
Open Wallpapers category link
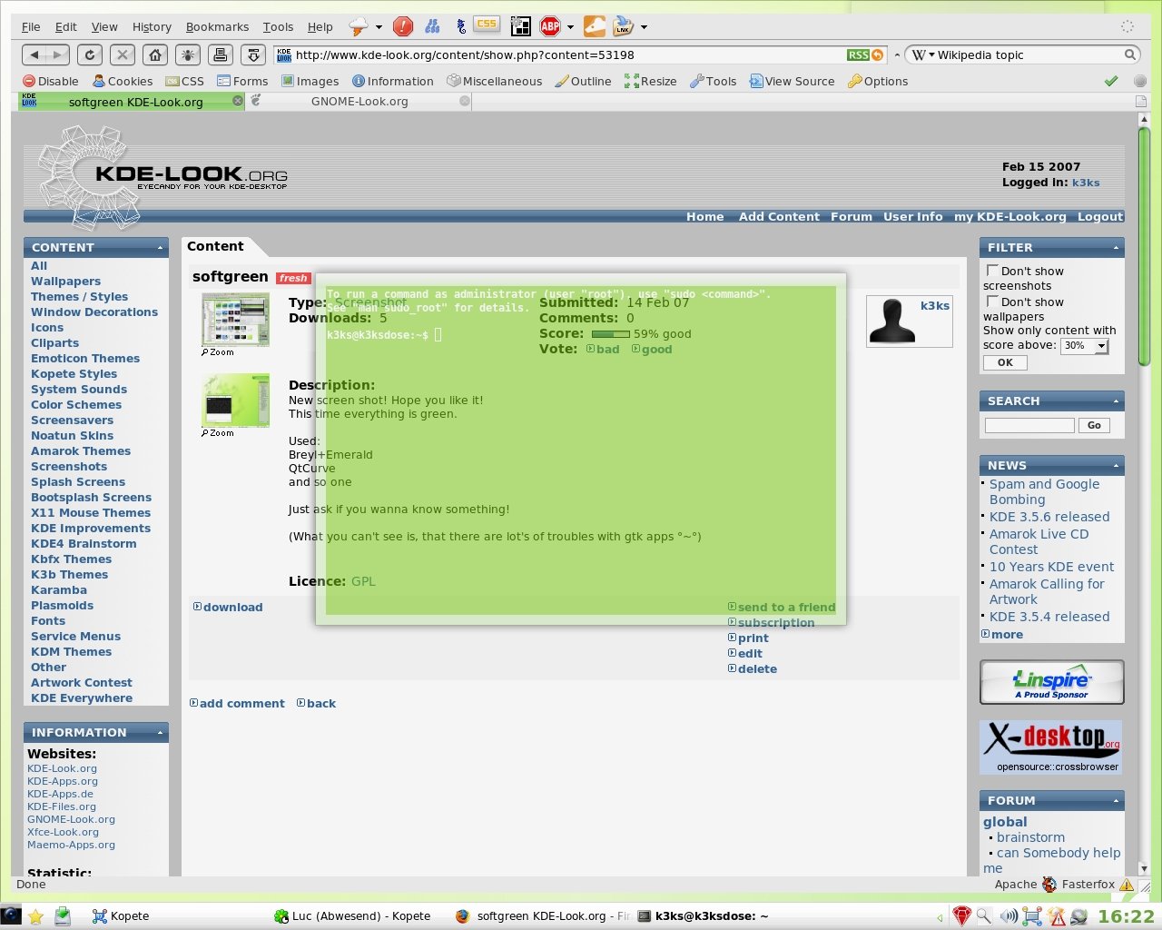pyautogui.click(x=65, y=281)
